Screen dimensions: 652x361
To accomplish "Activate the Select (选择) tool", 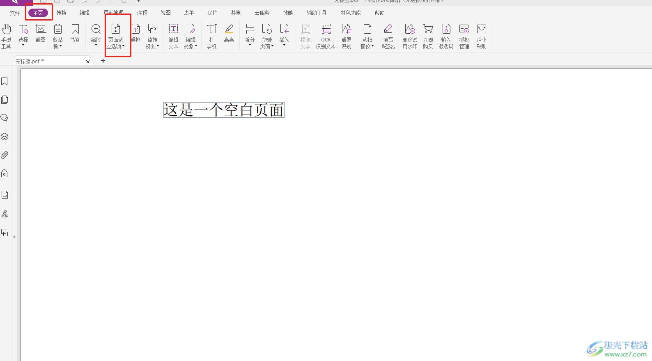I will [x=23, y=35].
